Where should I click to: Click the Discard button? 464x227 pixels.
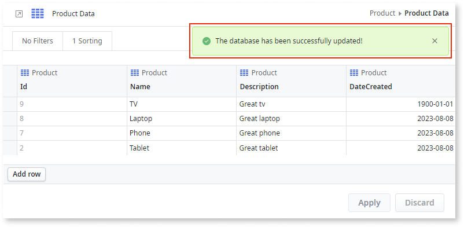pos(419,203)
